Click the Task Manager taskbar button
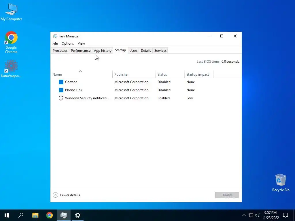295x221 pixels. coord(64,215)
